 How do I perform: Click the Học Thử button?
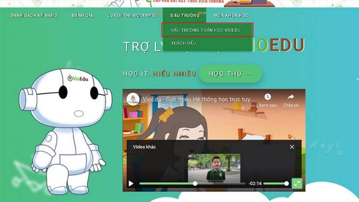[230, 74]
